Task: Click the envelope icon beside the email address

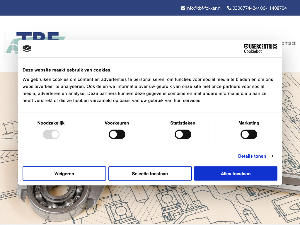Action: click(x=183, y=8)
